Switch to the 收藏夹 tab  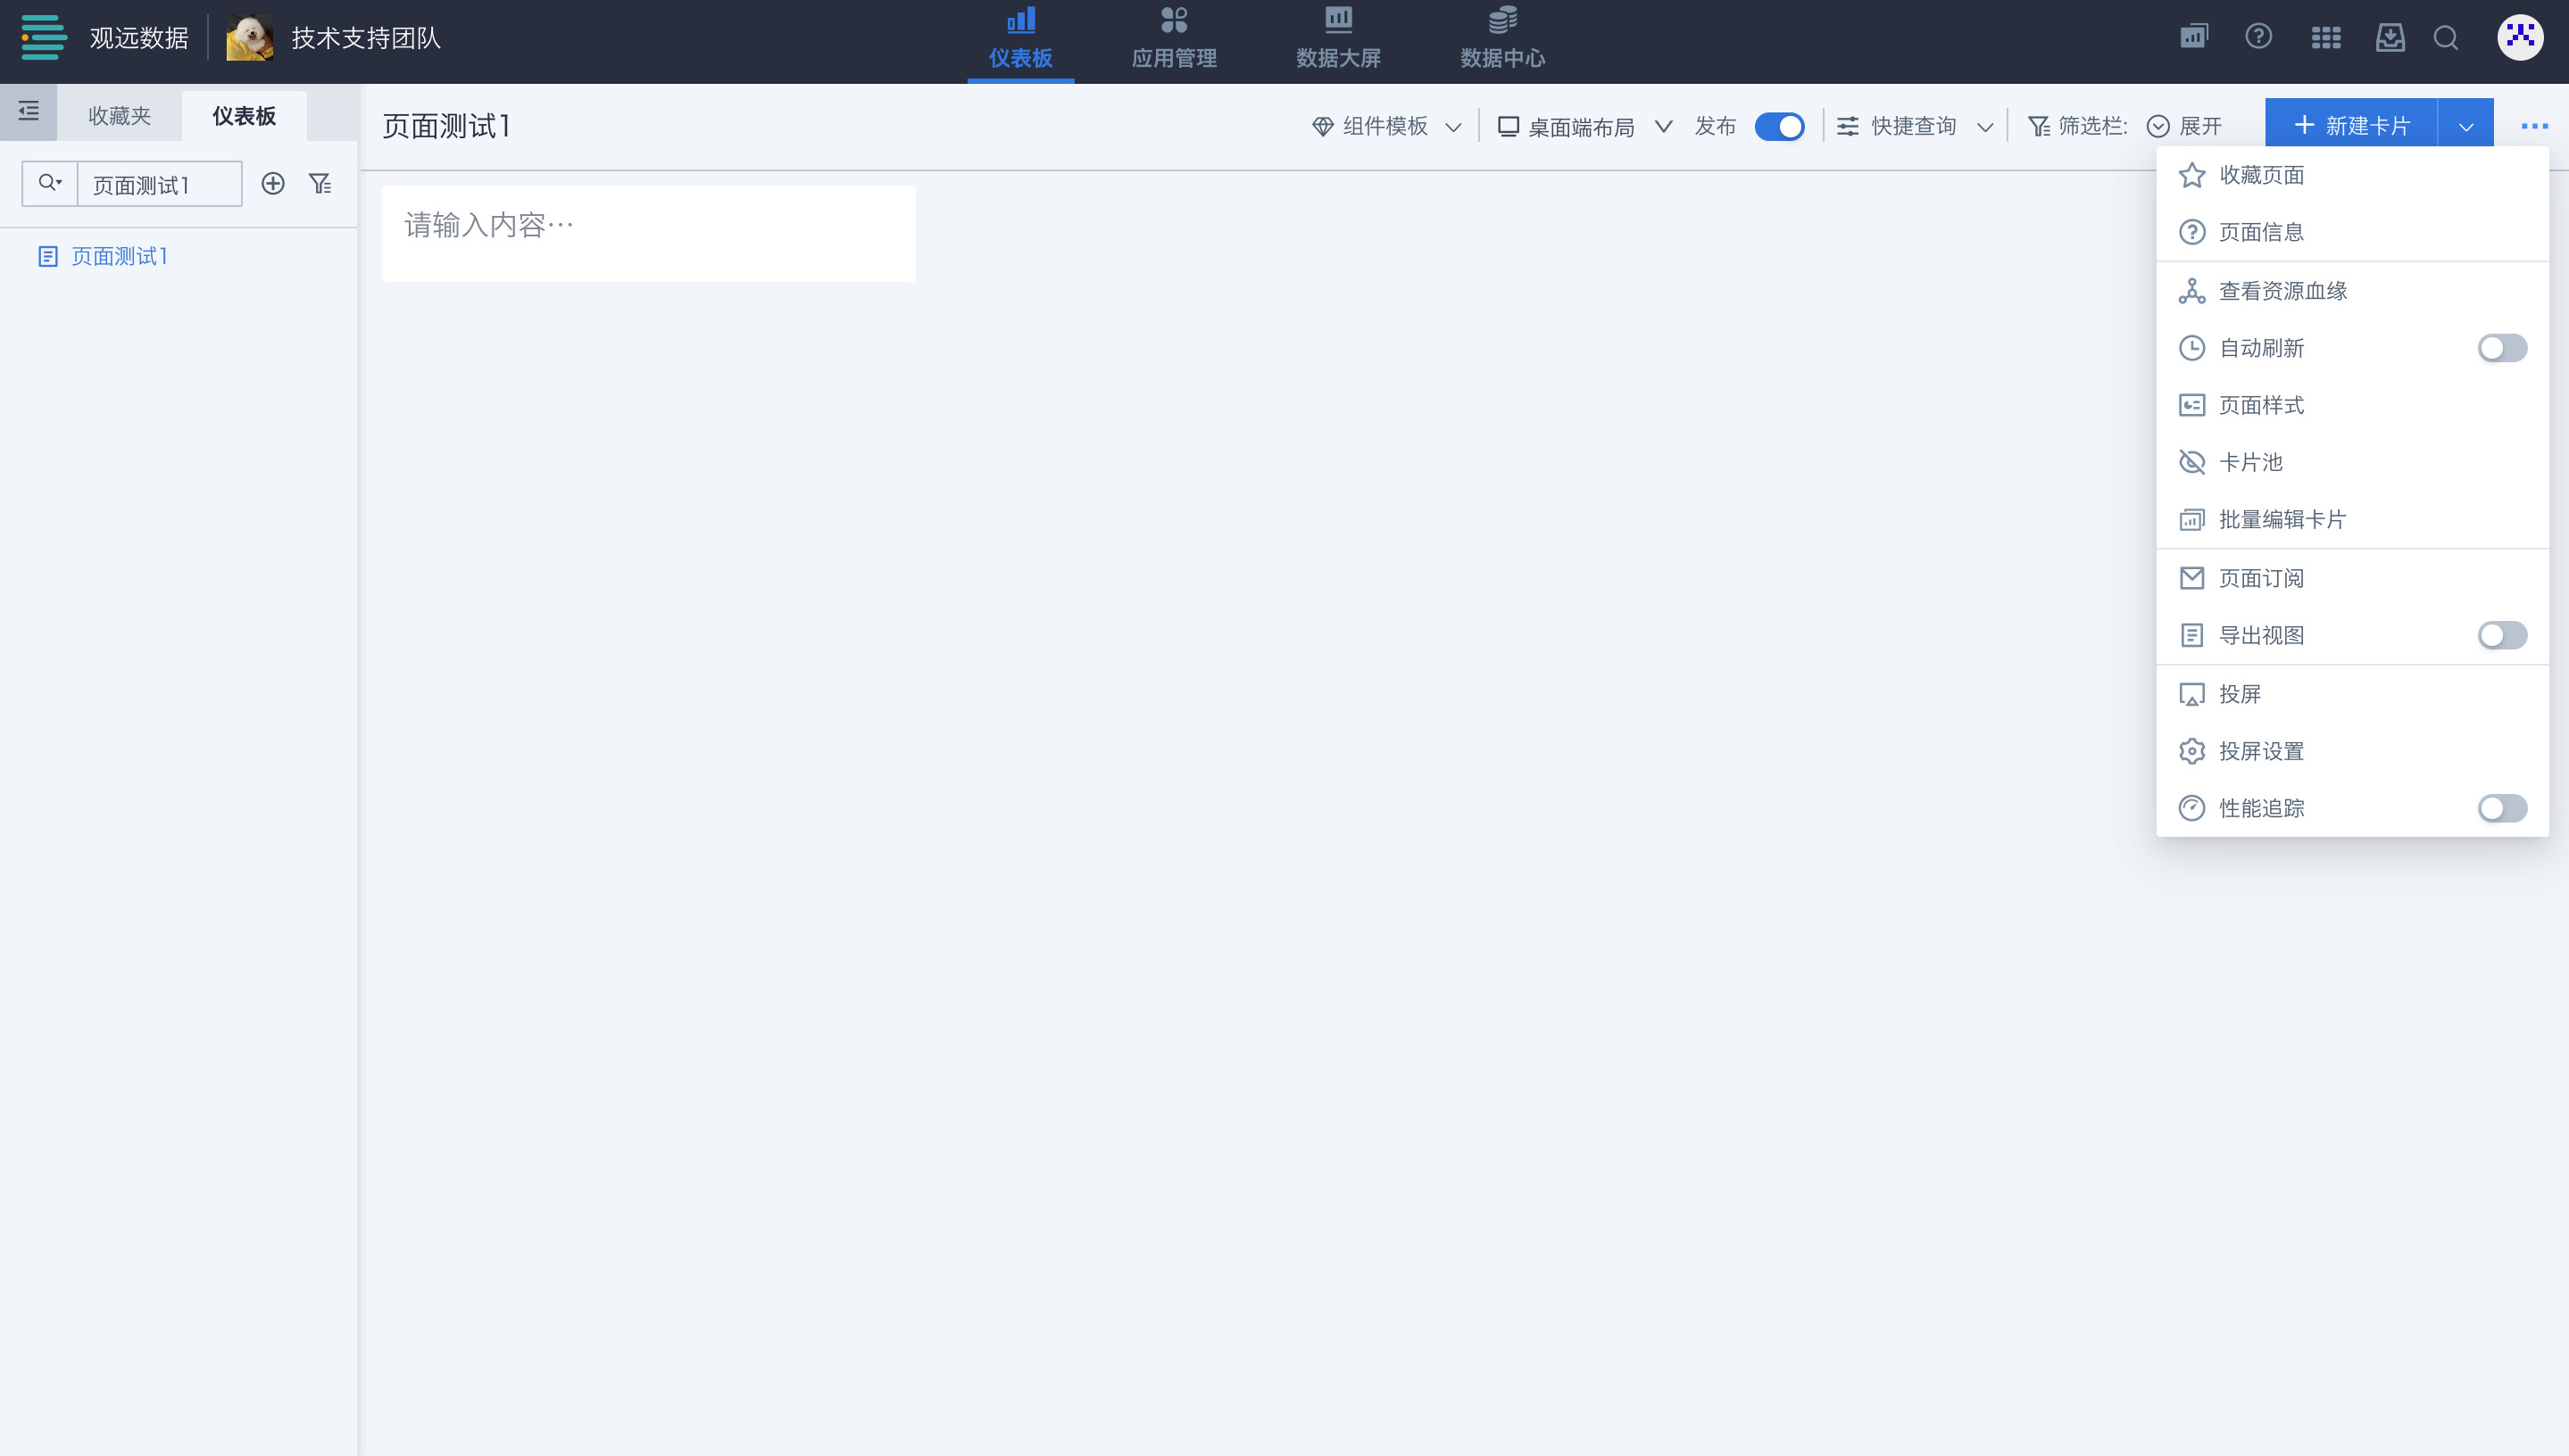[119, 116]
